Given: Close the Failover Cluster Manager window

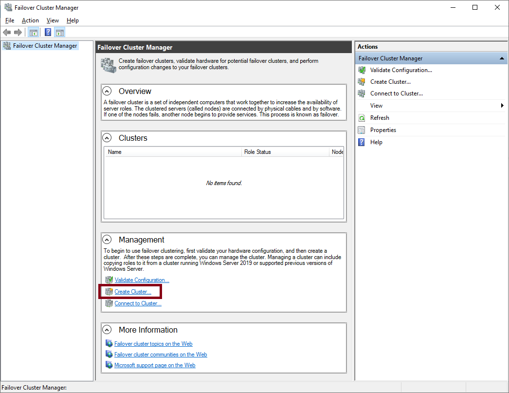Looking at the screenshot, I should click(x=497, y=7).
